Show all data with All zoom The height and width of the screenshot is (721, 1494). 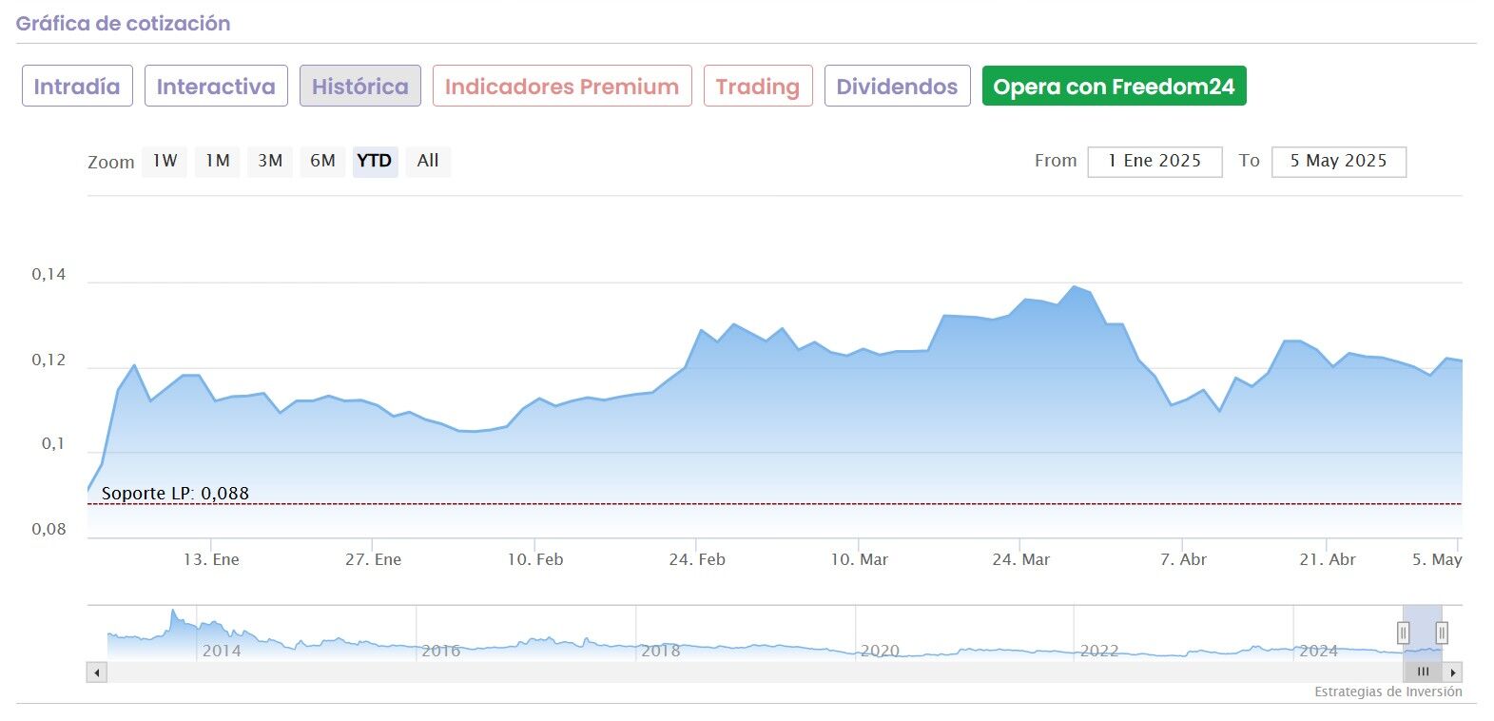428,161
